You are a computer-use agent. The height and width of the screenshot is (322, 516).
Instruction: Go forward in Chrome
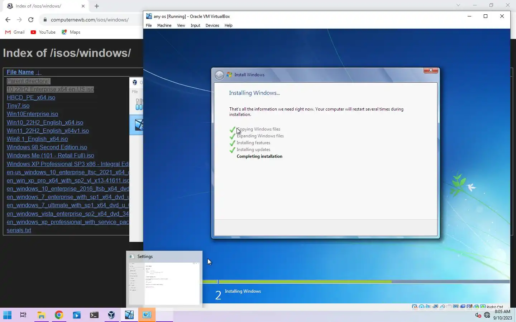coord(19,20)
